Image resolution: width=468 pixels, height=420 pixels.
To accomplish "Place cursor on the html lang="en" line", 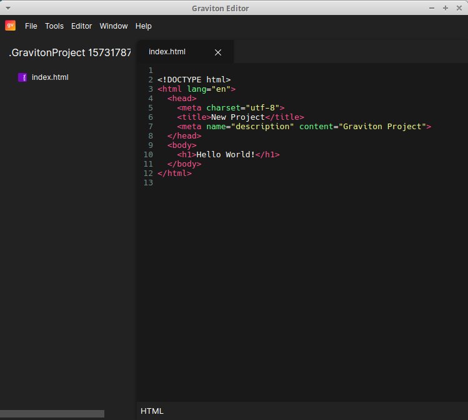I will click(196, 89).
